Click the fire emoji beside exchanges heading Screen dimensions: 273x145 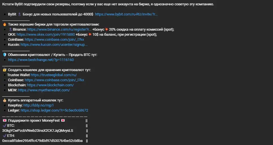(x=5, y=24)
